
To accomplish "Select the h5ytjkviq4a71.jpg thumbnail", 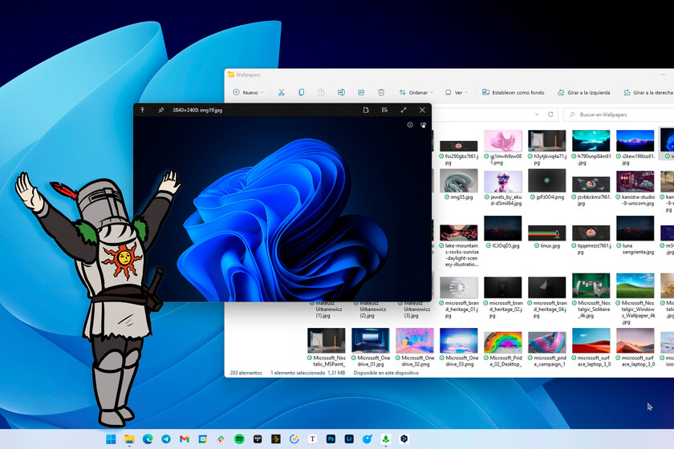I will tap(546, 140).
